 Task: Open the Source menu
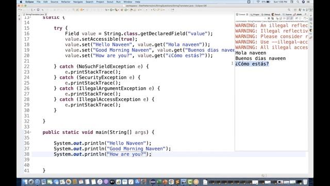pyautogui.click(x=54, y=2)
